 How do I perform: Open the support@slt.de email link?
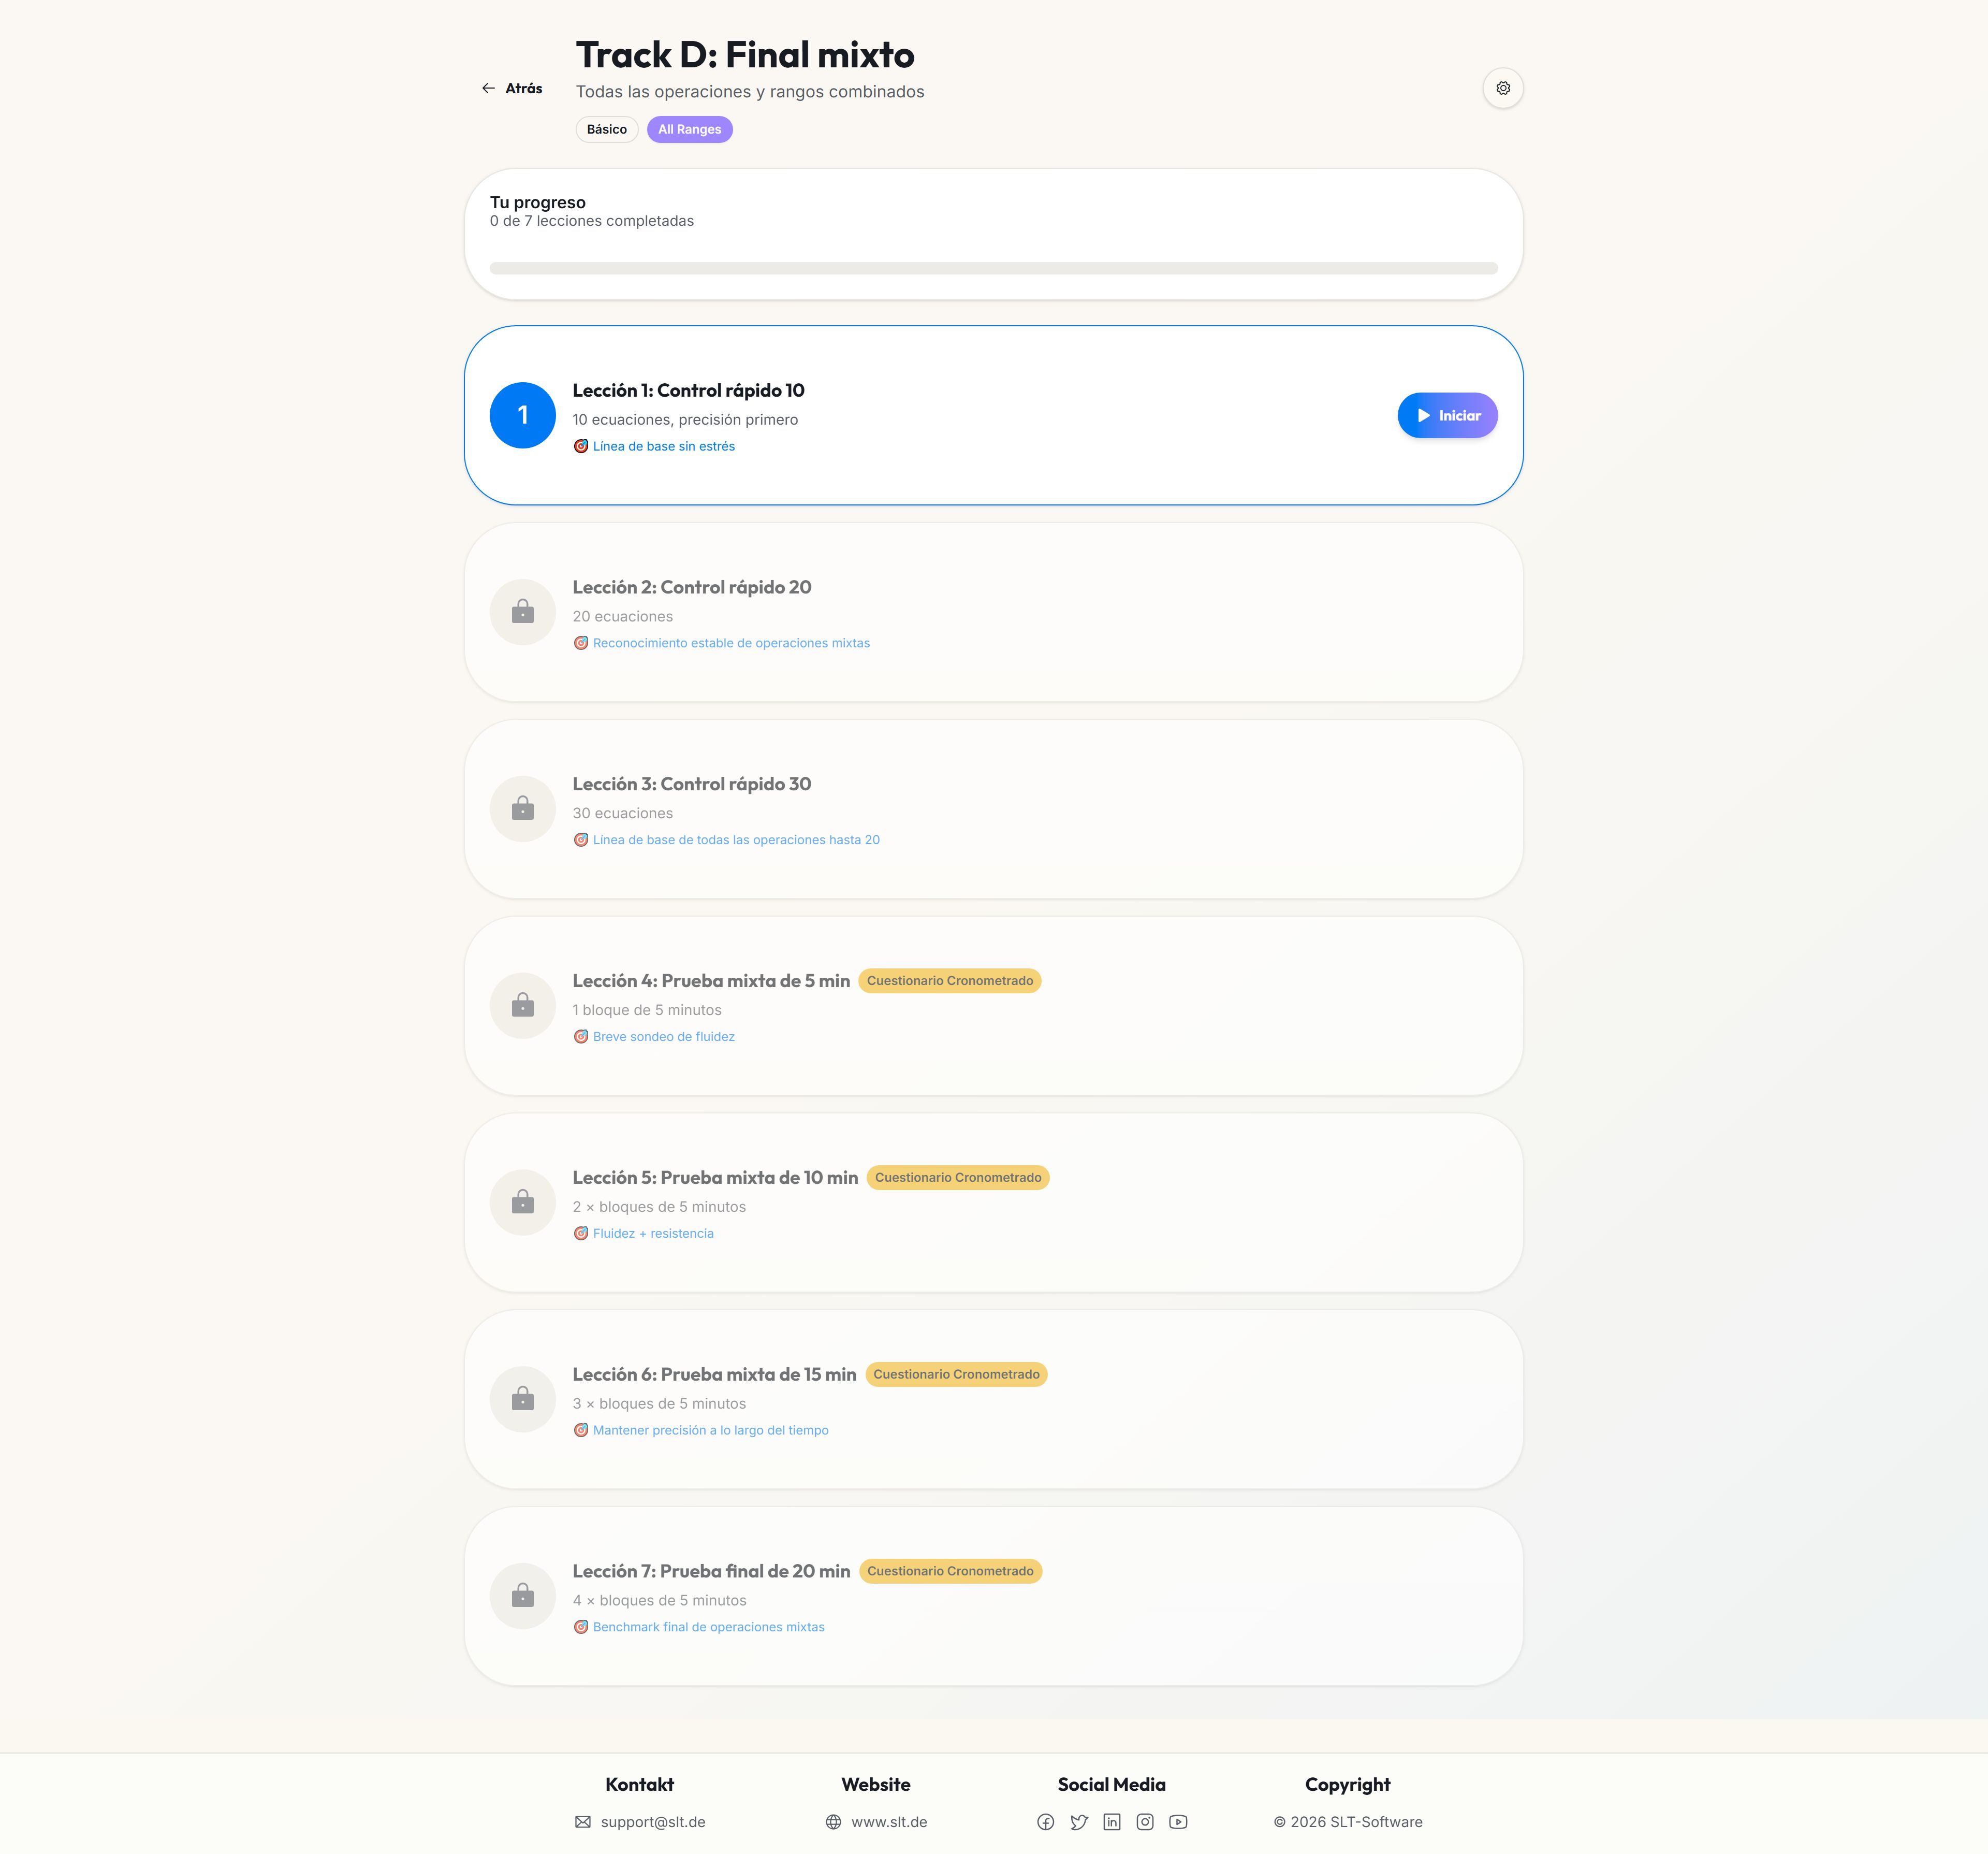pos(640,1822)
